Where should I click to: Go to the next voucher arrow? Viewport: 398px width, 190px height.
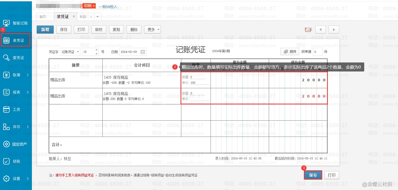tap(334, 29)
